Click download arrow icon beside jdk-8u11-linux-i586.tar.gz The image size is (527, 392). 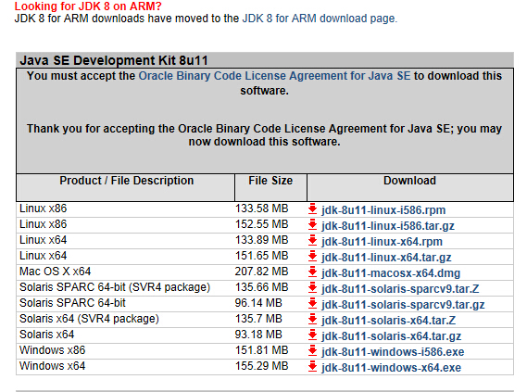point(312,224)
